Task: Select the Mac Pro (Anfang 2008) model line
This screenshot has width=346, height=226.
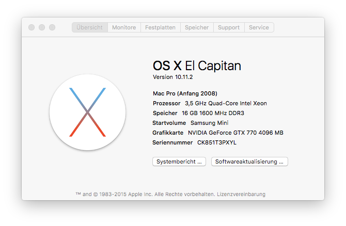Action: (x=185, y=93)
